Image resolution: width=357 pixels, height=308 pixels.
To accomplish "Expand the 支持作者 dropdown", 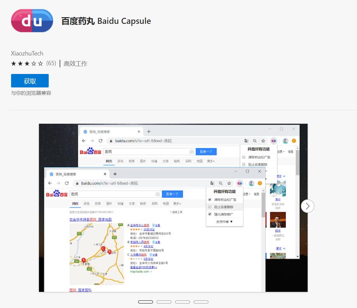I will [x=224, y=222].
